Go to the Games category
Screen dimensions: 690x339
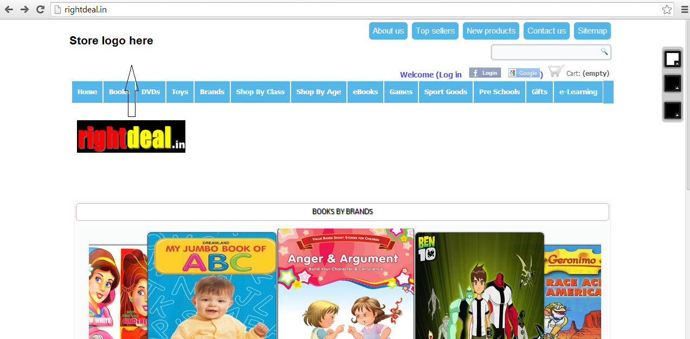pos(401,92)
